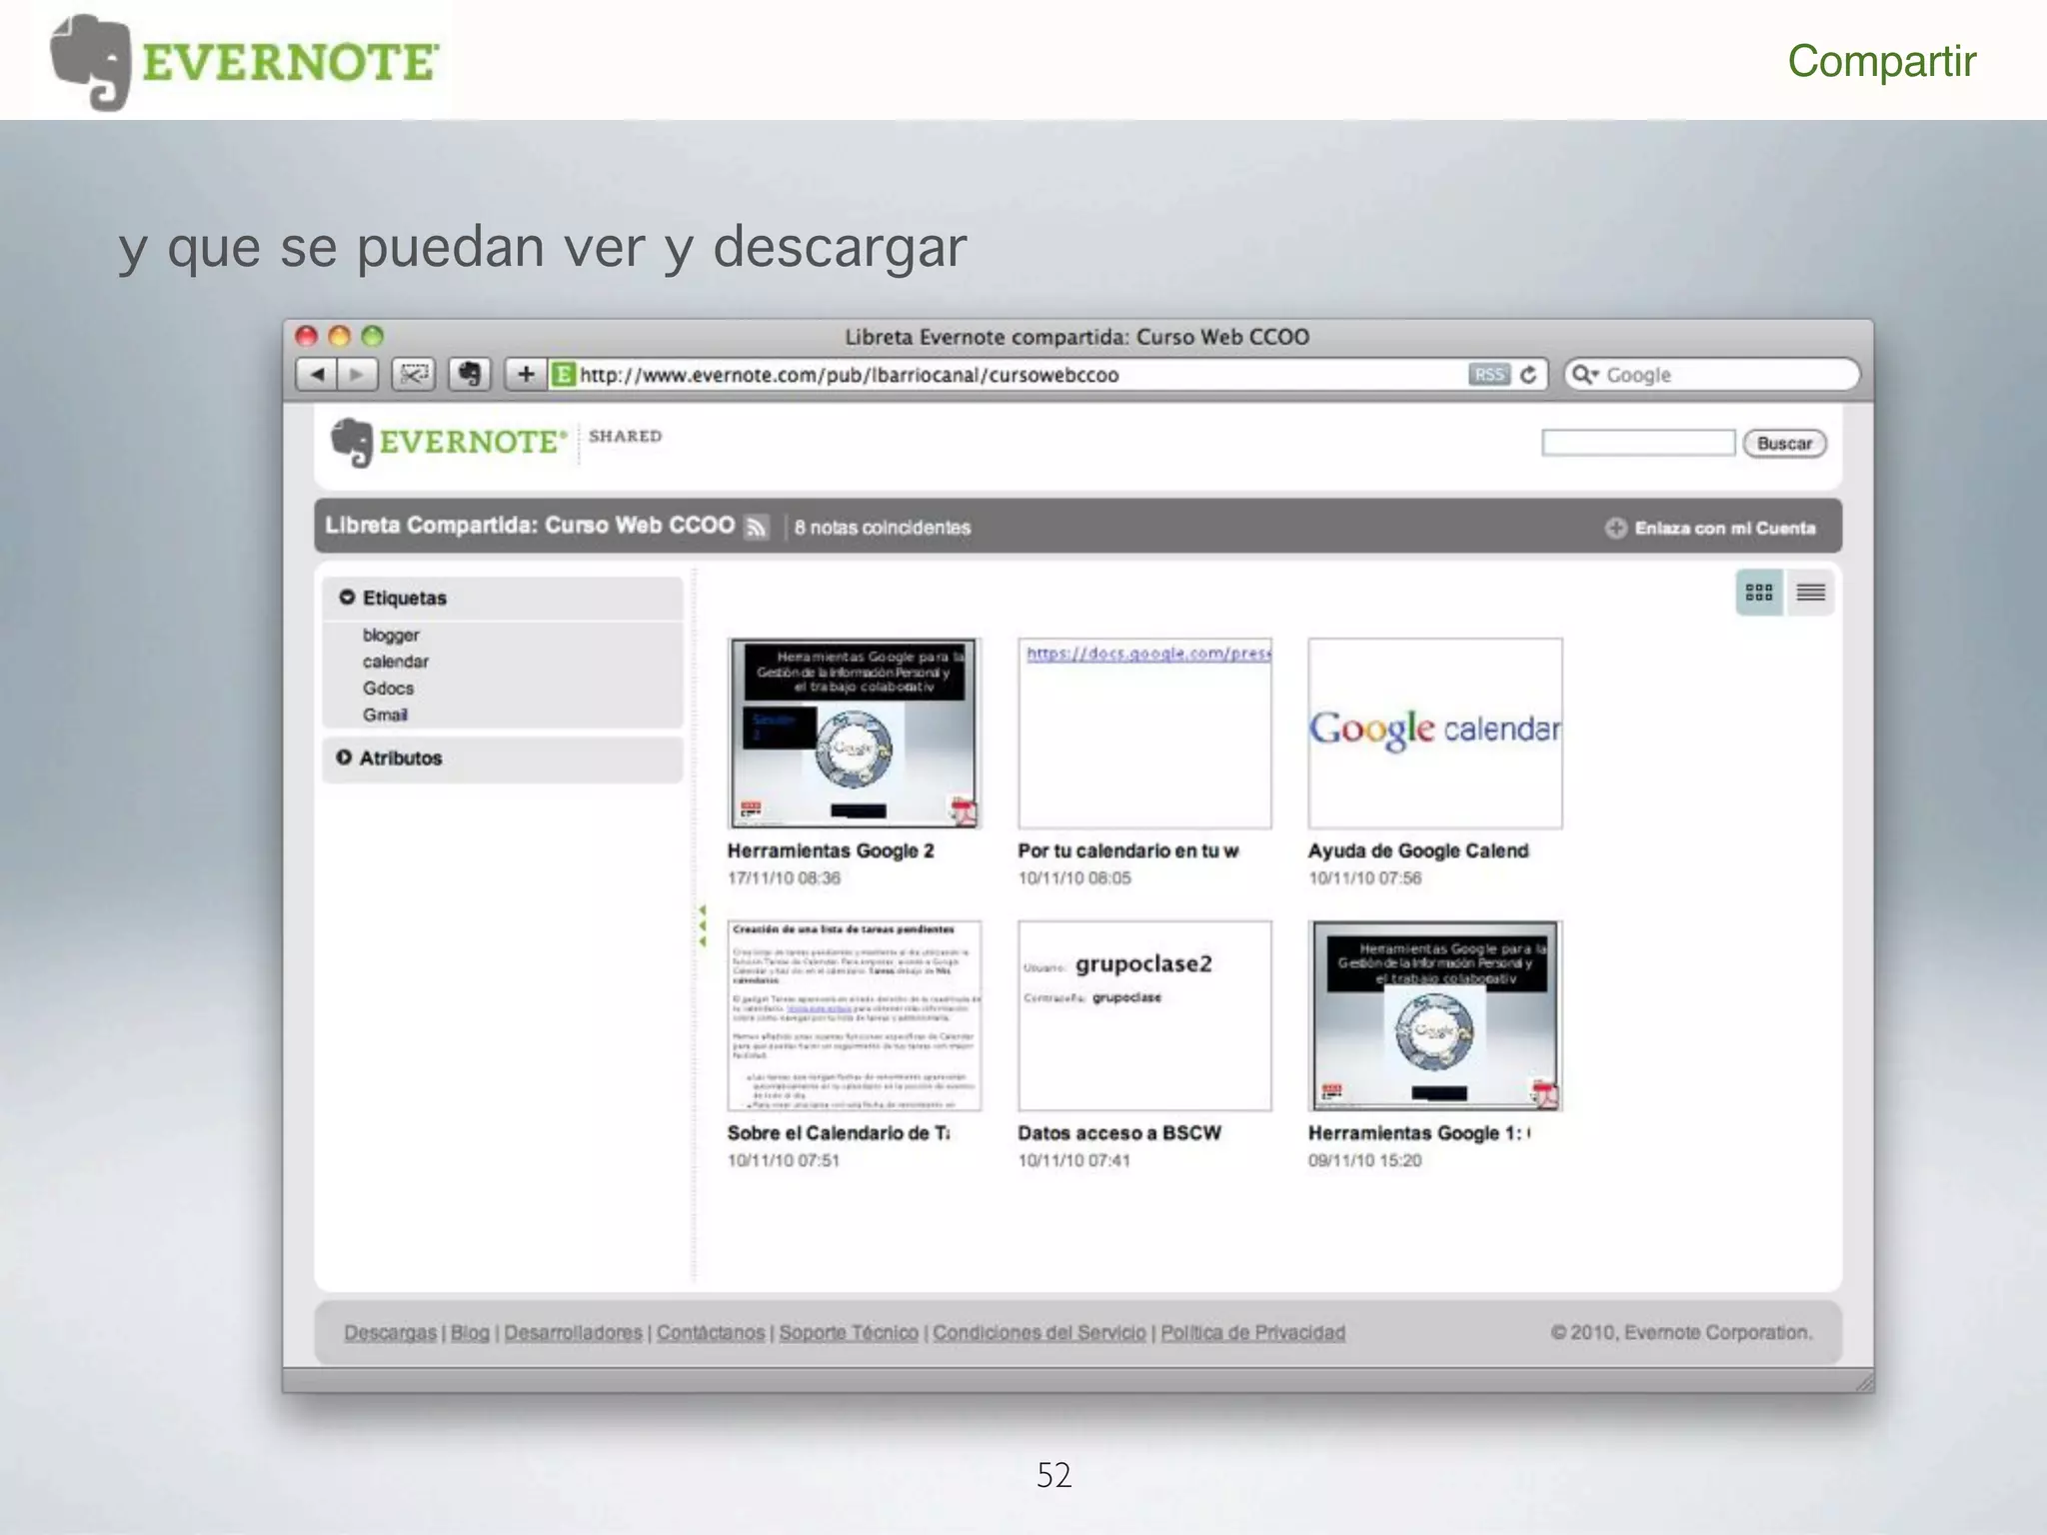Switch to thumbnail grid view
The image size is (2047, 1535).
click(1758, 593)
